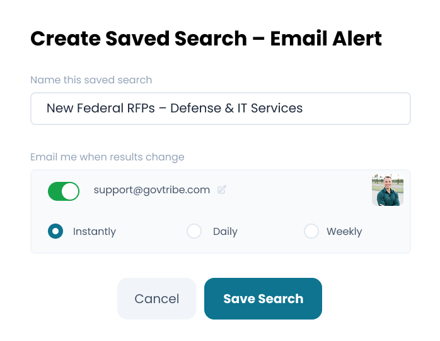Select the Weekly radio button

pos(311,231)
